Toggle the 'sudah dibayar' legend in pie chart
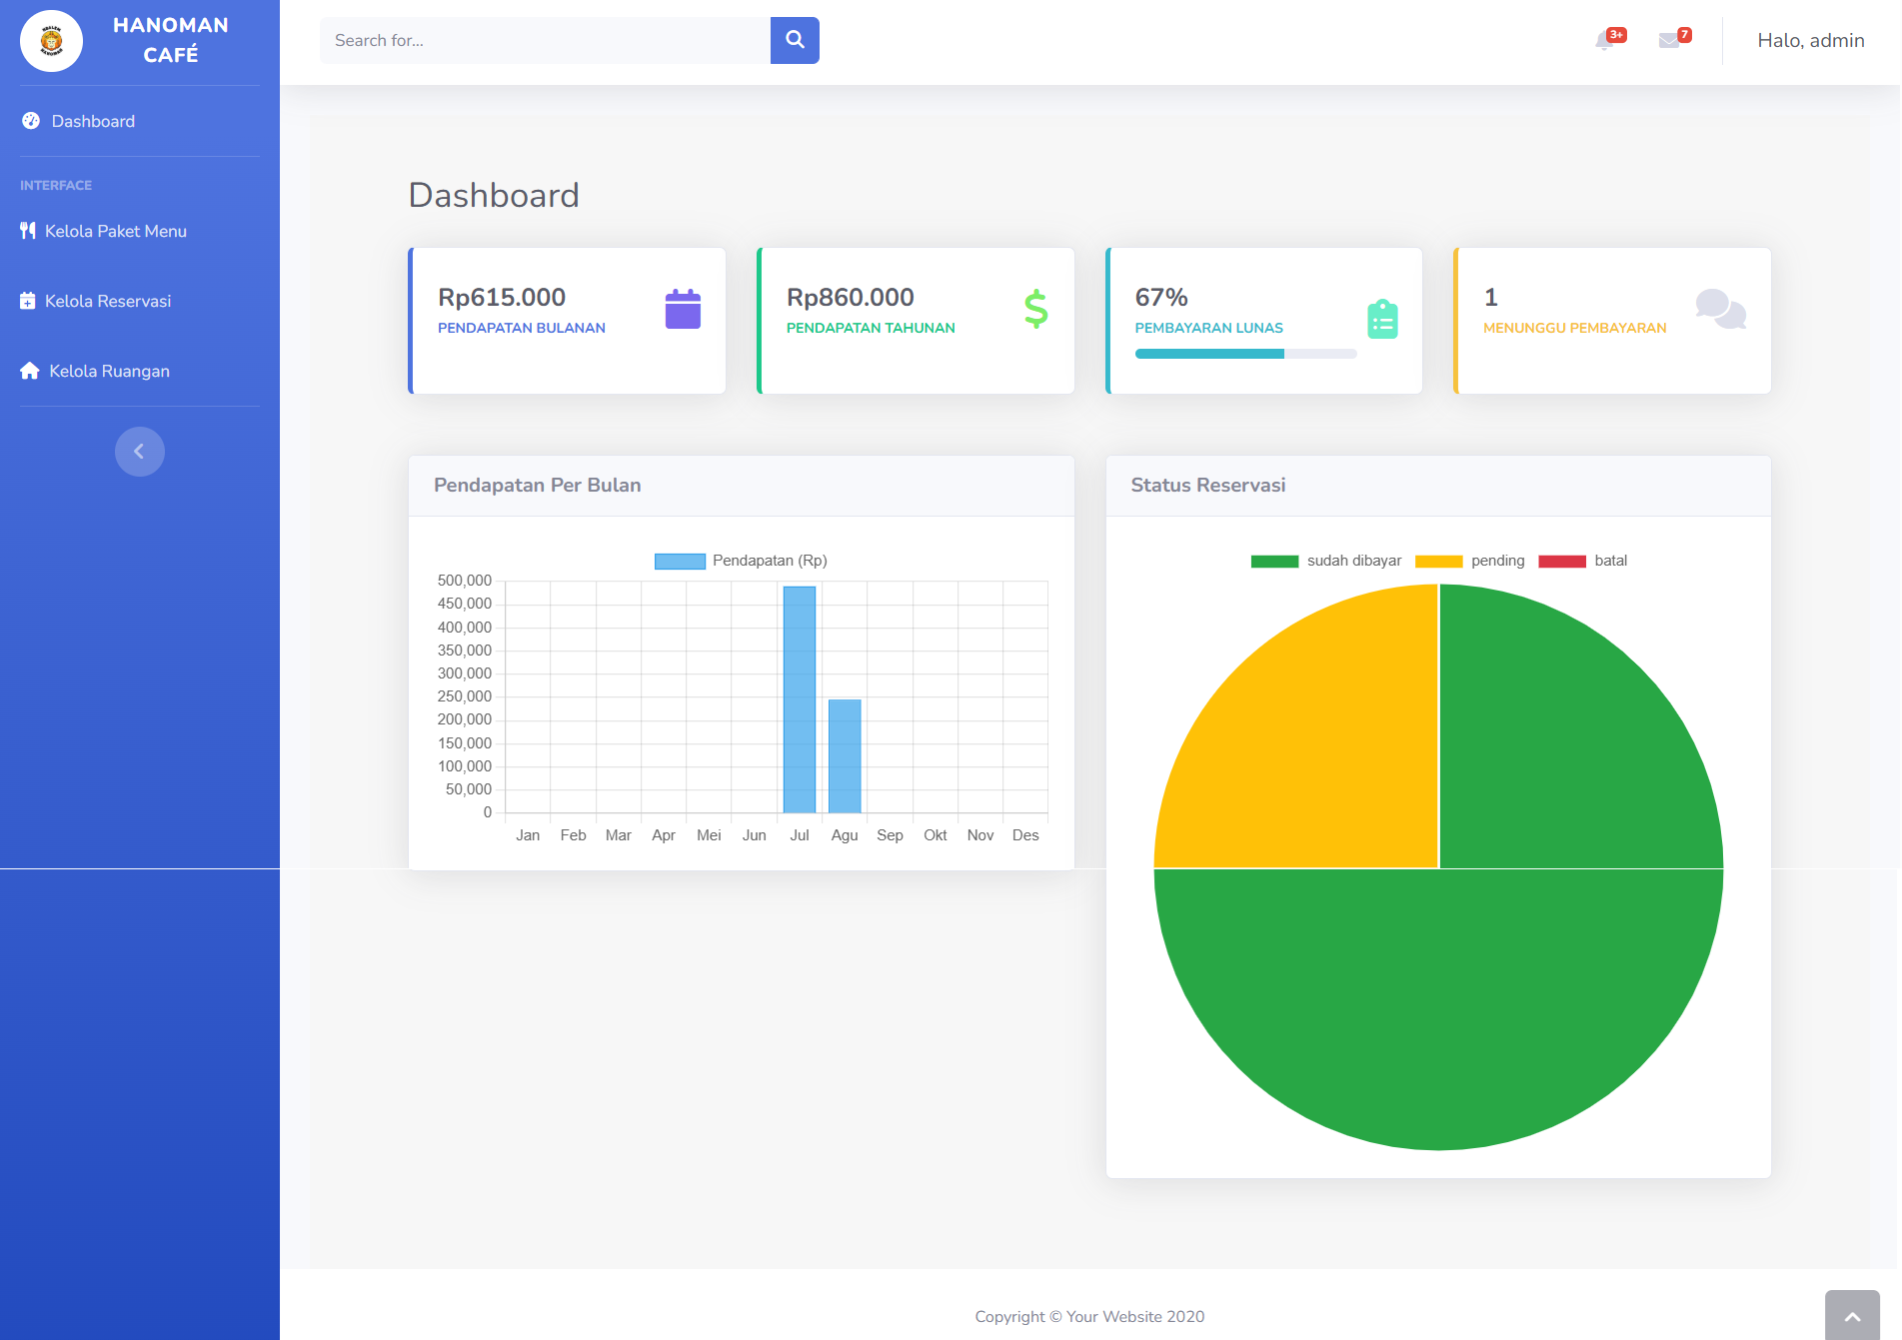 point(1325,561)
